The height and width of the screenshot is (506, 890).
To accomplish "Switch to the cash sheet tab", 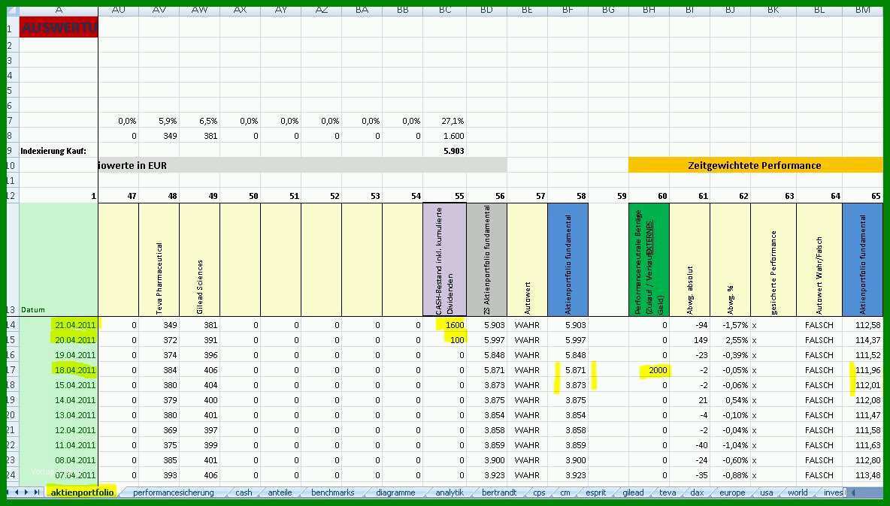I will click(244, 492).
